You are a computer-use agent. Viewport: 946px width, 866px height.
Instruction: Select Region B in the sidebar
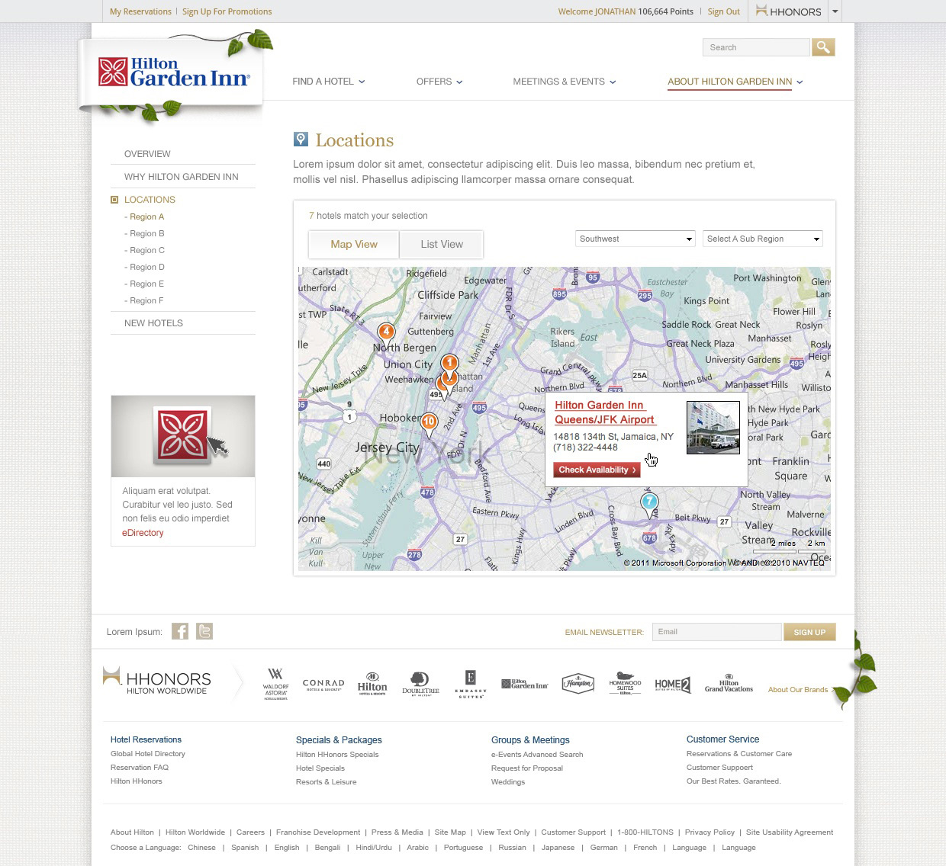(145, 234)
